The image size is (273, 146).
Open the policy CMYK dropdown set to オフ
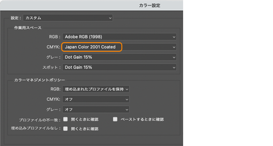[x=96, y=99]
